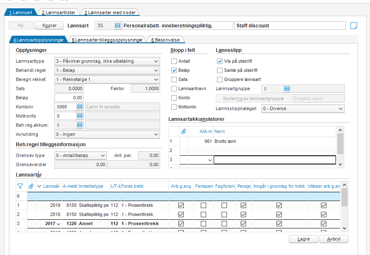Open the Beh.reg.akkum. lookup list icon
Image resolution: width=370 pixels, height=255 pixels.
click(80, 125)
